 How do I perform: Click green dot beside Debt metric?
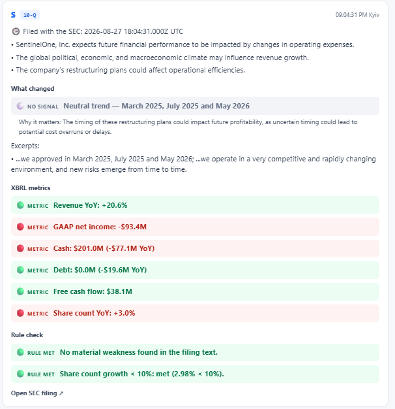(x=20, y=270)
